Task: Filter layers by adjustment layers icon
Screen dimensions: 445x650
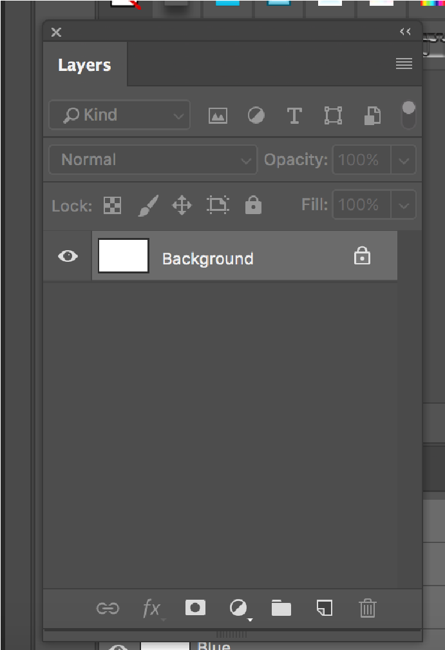Action: point(256,115)
